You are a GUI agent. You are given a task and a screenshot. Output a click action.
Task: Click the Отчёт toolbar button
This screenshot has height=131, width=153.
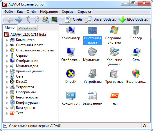[x=74, y=19]
